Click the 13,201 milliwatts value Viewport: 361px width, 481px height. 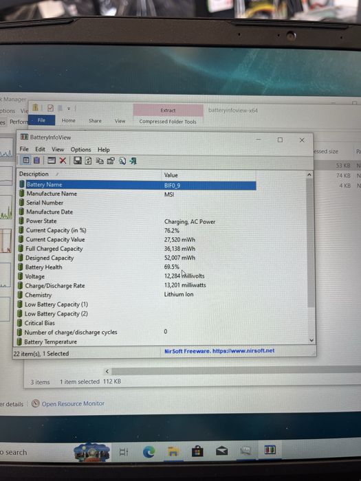[x=185, y=285]
